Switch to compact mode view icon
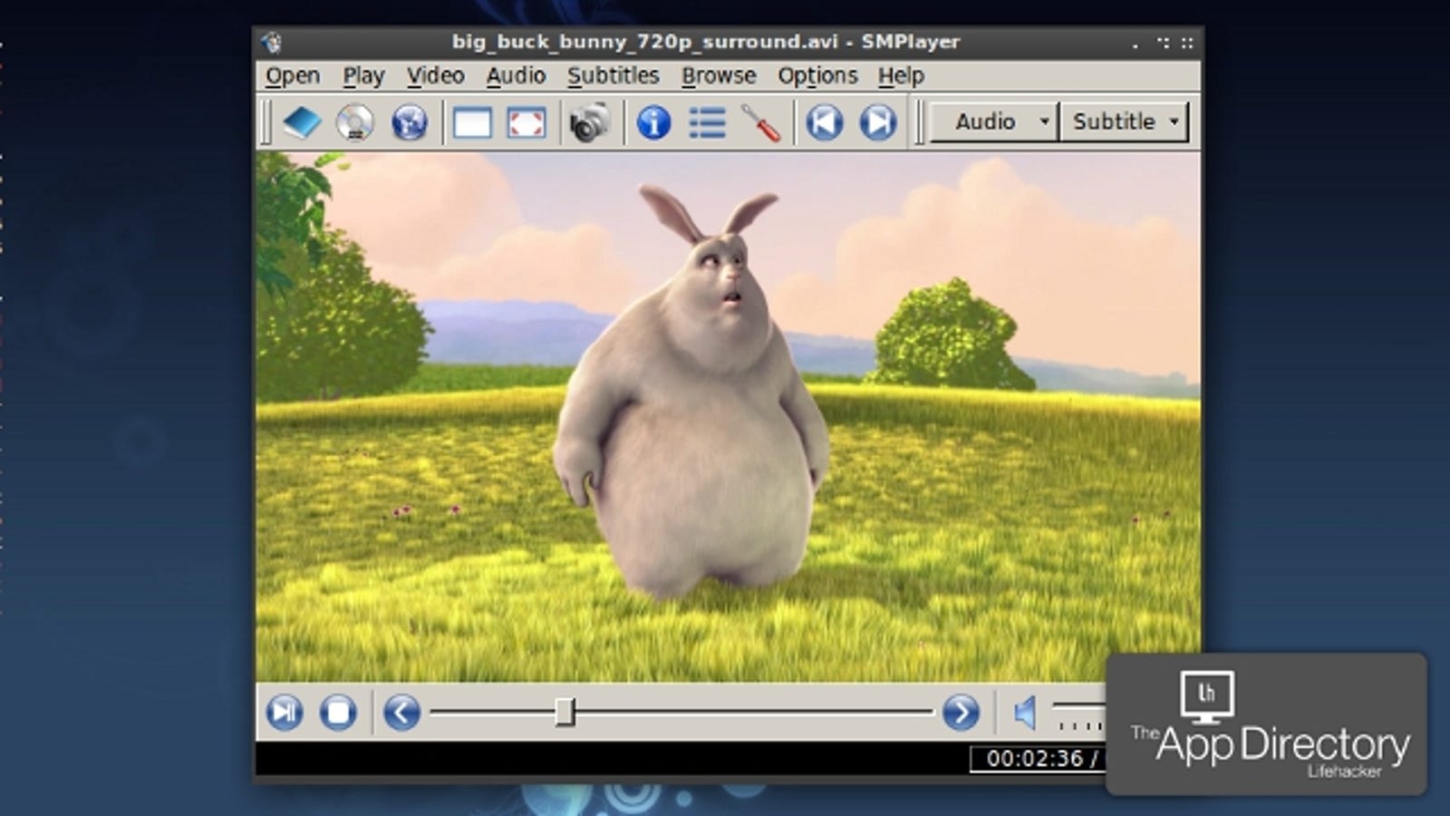 (x=472, y=123)
